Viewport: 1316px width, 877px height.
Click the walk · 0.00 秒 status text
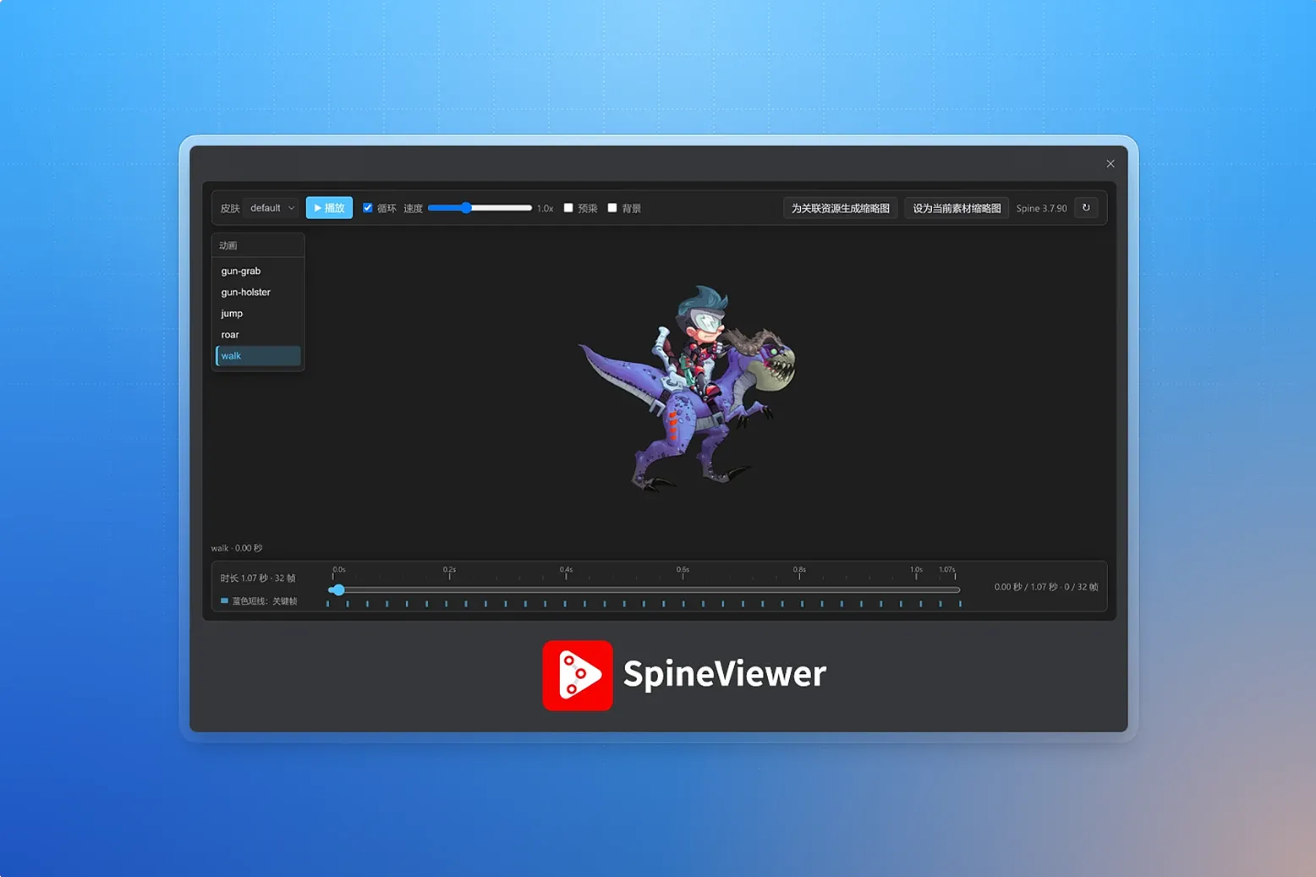click(237, 548)
